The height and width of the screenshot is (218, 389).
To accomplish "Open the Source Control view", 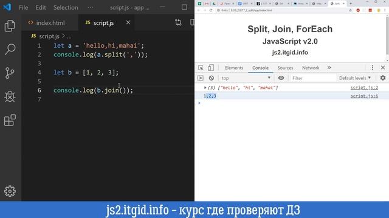I will [10, 73].
